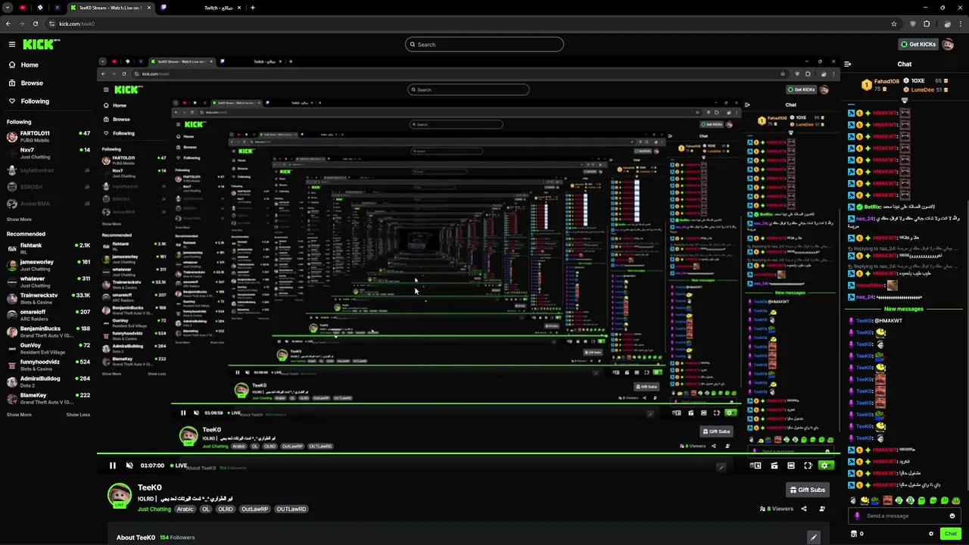Click the KICK logo in header
Screen dimensions: 969x545
click(38, 45)
